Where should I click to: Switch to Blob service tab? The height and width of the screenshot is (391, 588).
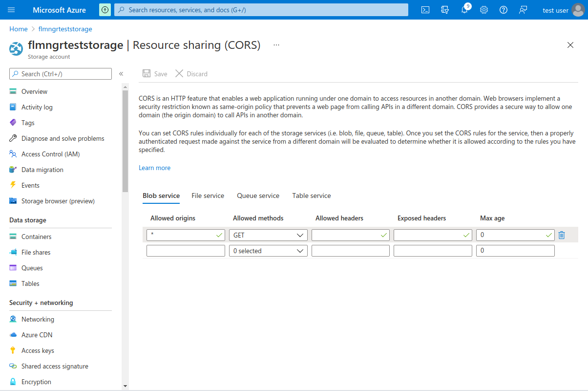coord(161,195)
